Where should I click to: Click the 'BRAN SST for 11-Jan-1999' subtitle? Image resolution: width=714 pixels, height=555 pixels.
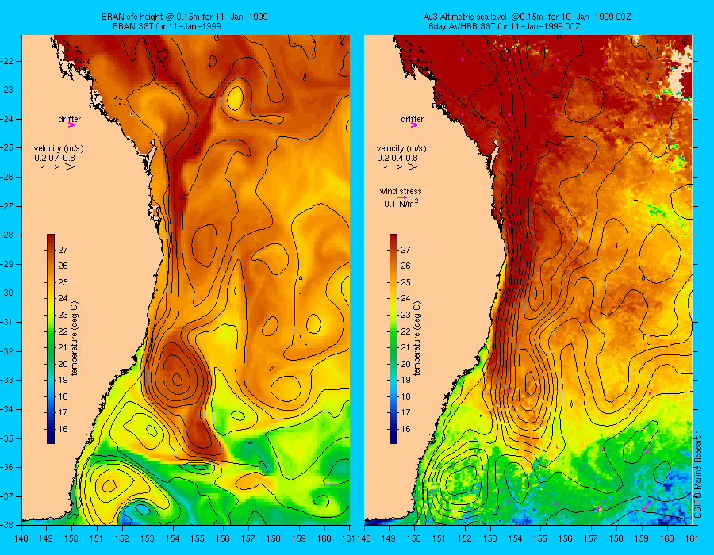(x=167, y=26)
